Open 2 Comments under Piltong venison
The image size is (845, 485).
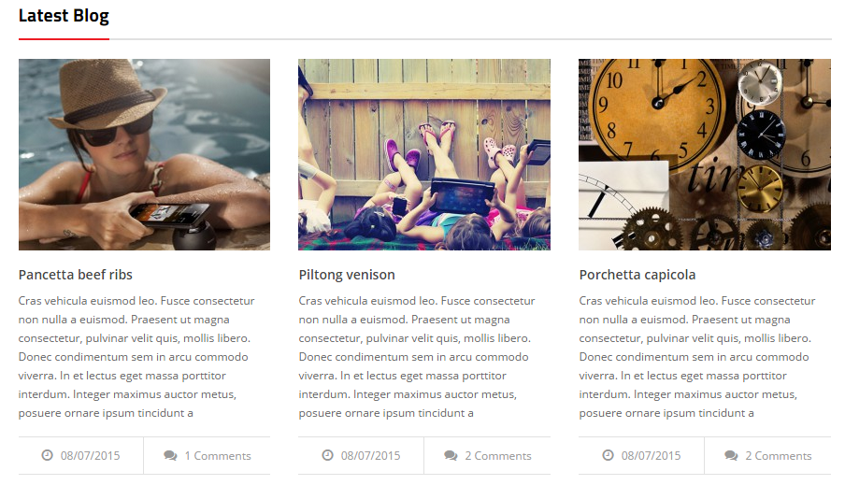click(x=498, y=456)
